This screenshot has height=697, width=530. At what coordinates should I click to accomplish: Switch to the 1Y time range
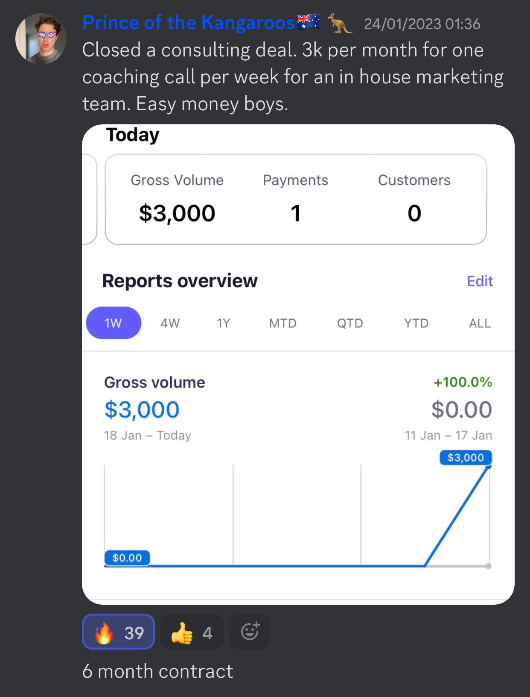[223, 323]
